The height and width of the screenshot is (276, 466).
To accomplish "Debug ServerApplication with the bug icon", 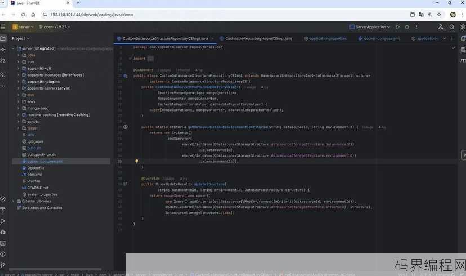I will pyautogui.click(x=407, y=27).
